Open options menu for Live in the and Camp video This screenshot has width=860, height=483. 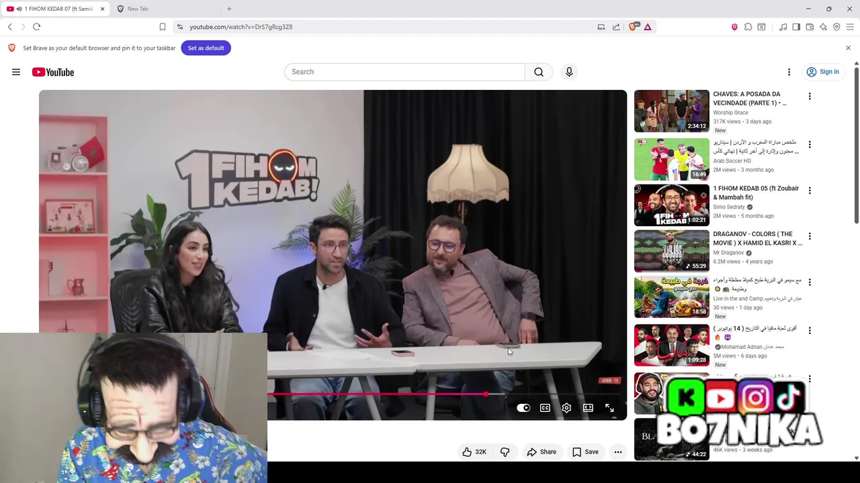[x=810, y=282]
